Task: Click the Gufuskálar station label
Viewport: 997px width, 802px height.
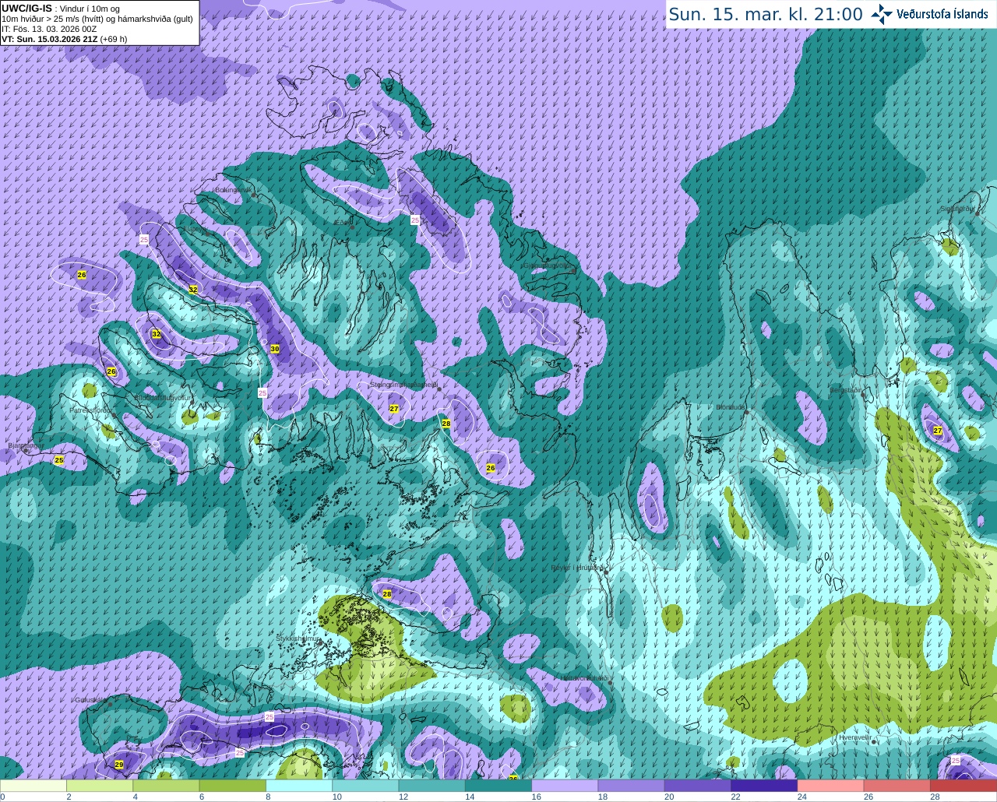Action: [90, 699]
